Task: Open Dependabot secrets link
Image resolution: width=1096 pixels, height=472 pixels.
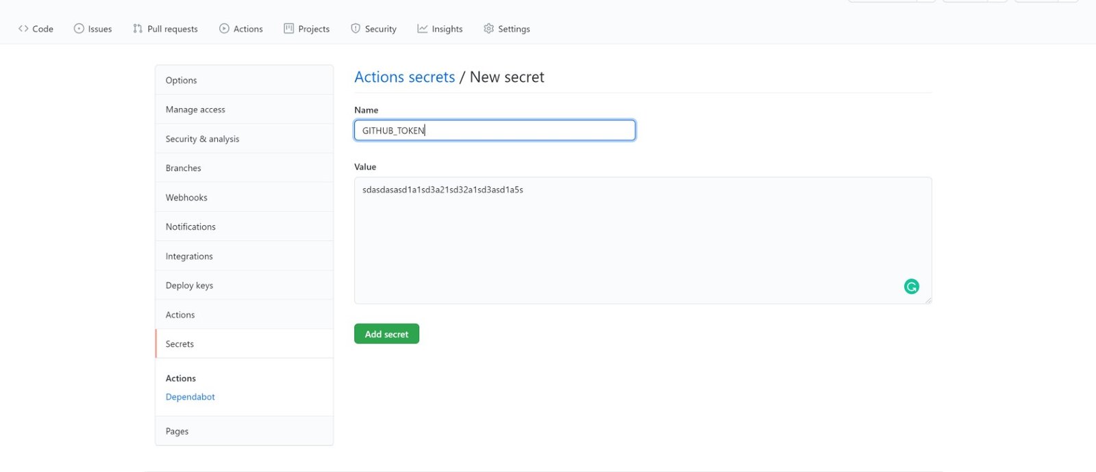Action: (x=190, y=397)
